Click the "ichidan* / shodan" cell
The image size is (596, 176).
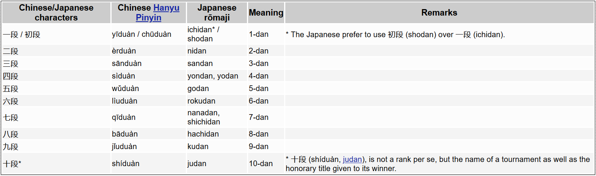click(x=203, y=34)
